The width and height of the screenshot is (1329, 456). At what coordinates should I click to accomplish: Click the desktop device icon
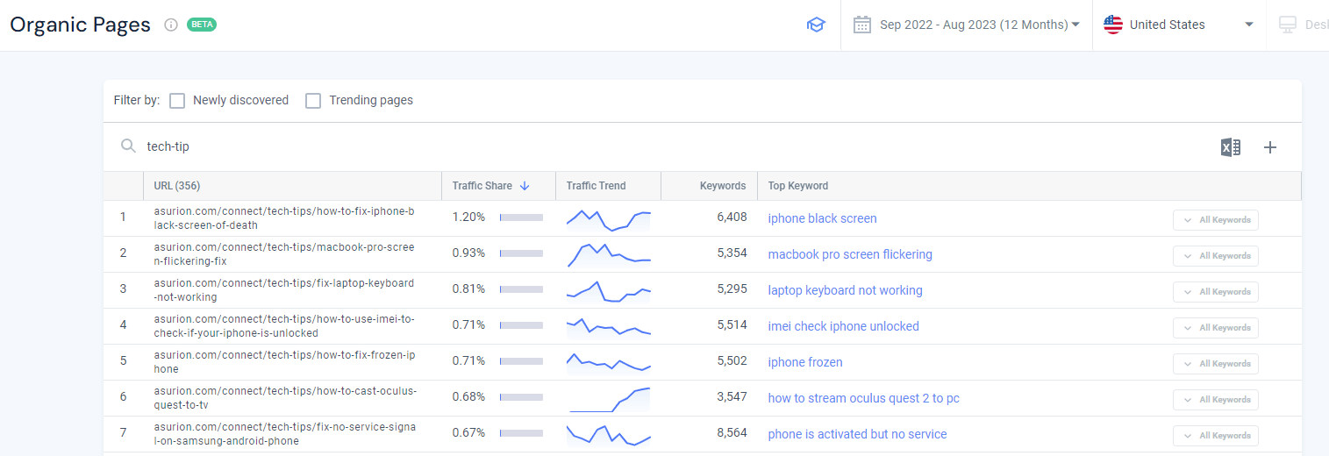tap(1288, 25)
